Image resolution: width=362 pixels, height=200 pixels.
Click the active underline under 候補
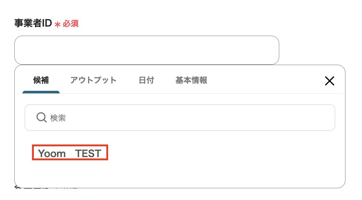coord(41,92)
